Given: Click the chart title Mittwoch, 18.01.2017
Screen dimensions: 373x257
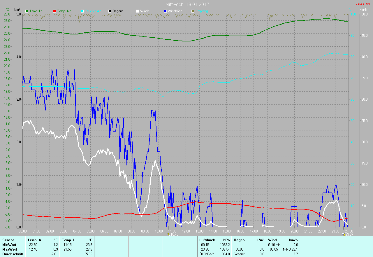Looking at the screenshot, I should (x=187, y=4).
